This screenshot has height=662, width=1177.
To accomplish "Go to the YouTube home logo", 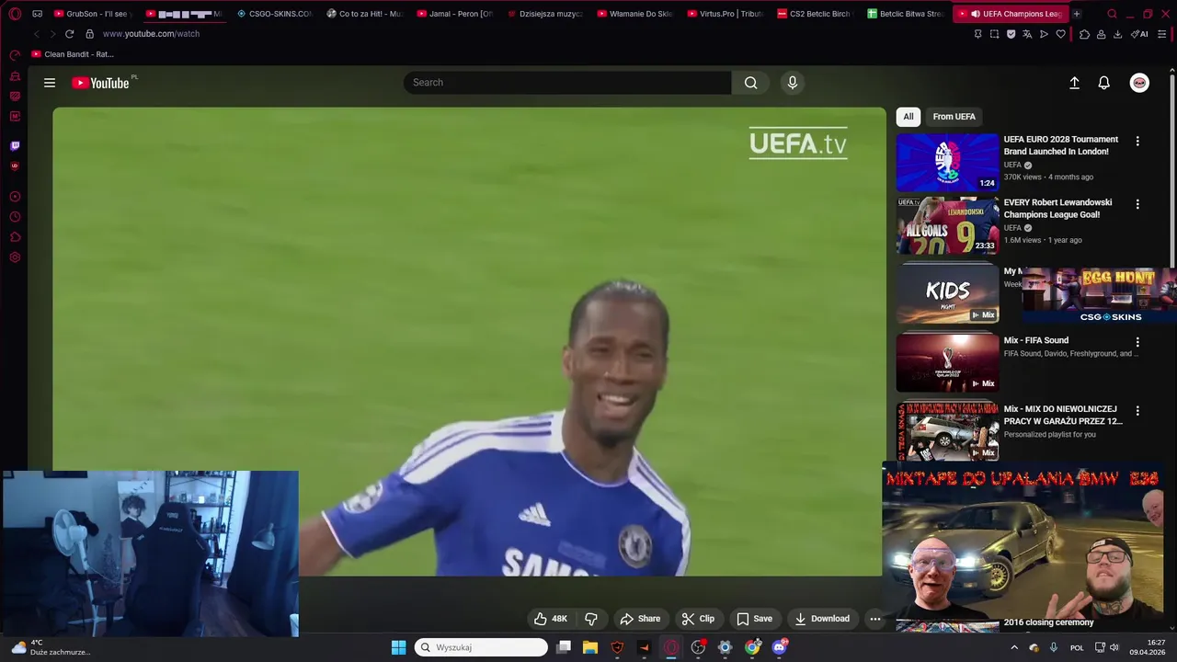I will pos(100,83).
